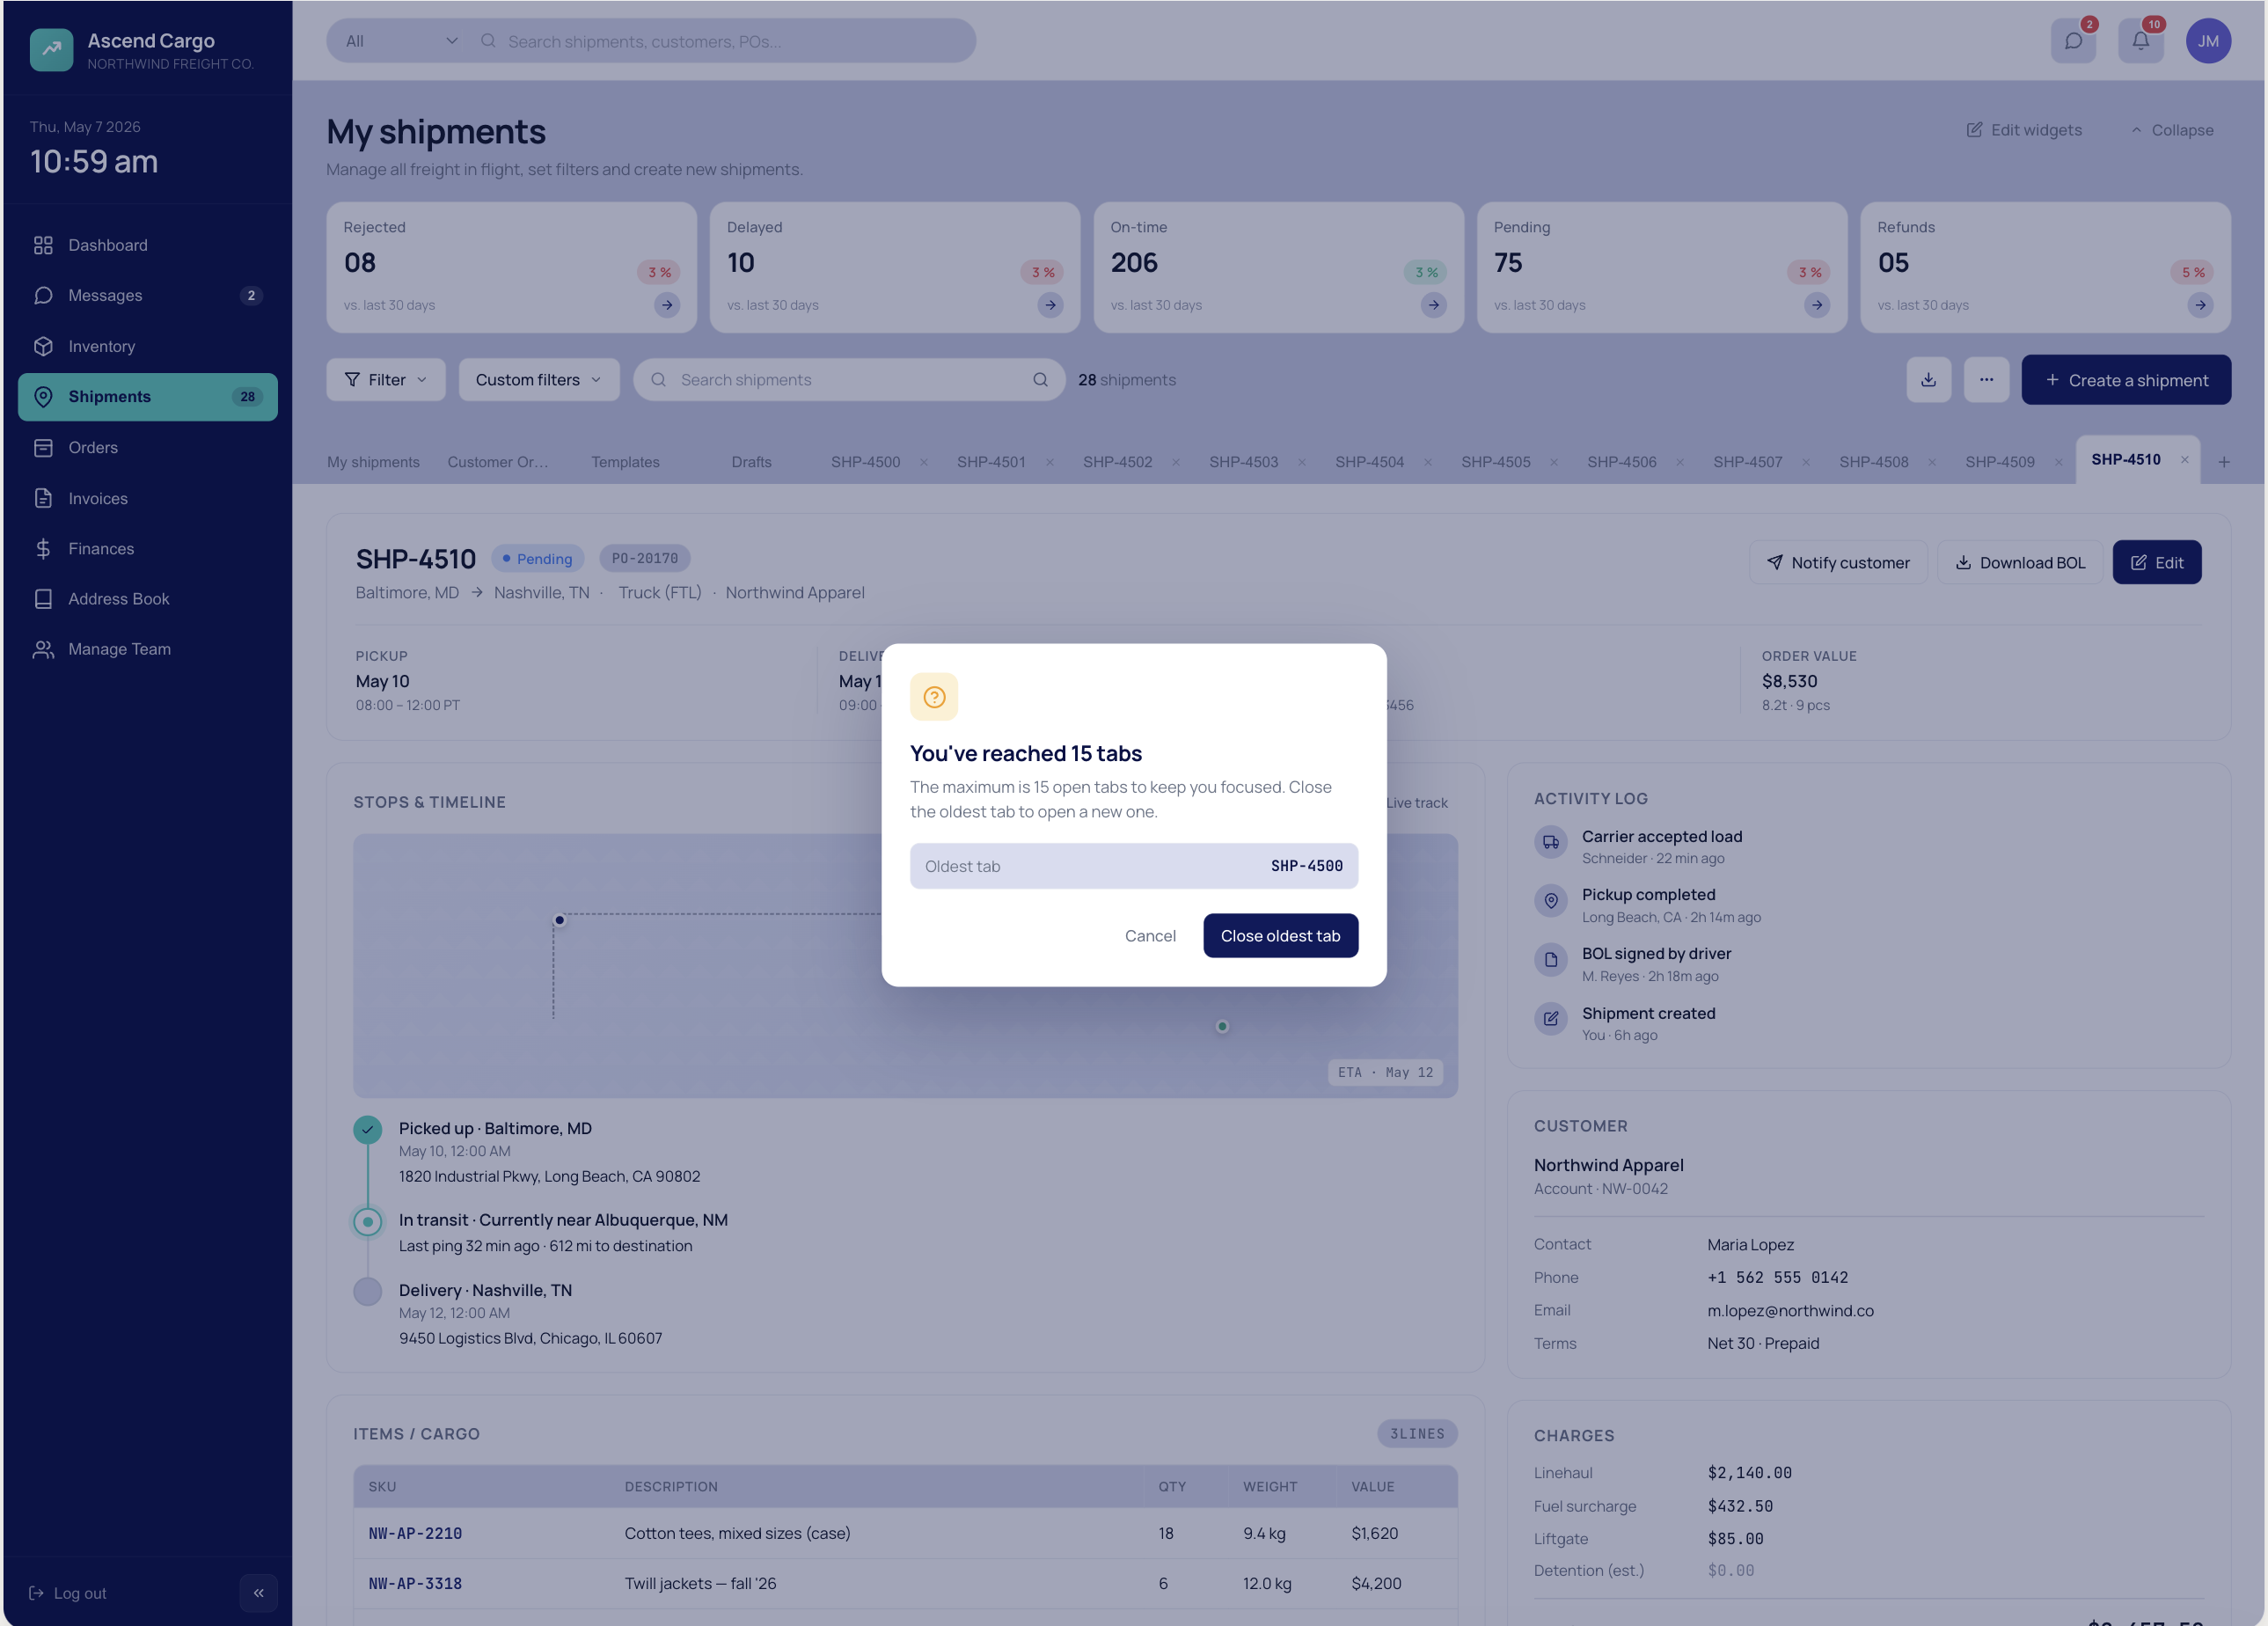Open the JM user avatar
Image resolution: width=2268 pixels, height=1626 pixels.
pos(2208,41)
